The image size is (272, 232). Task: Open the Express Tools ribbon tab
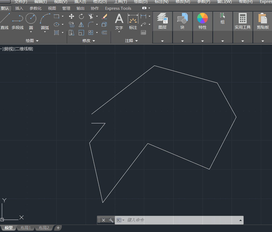118,8
